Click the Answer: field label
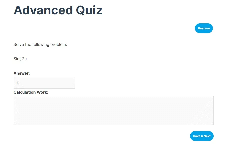 click(x=22, y=73)
